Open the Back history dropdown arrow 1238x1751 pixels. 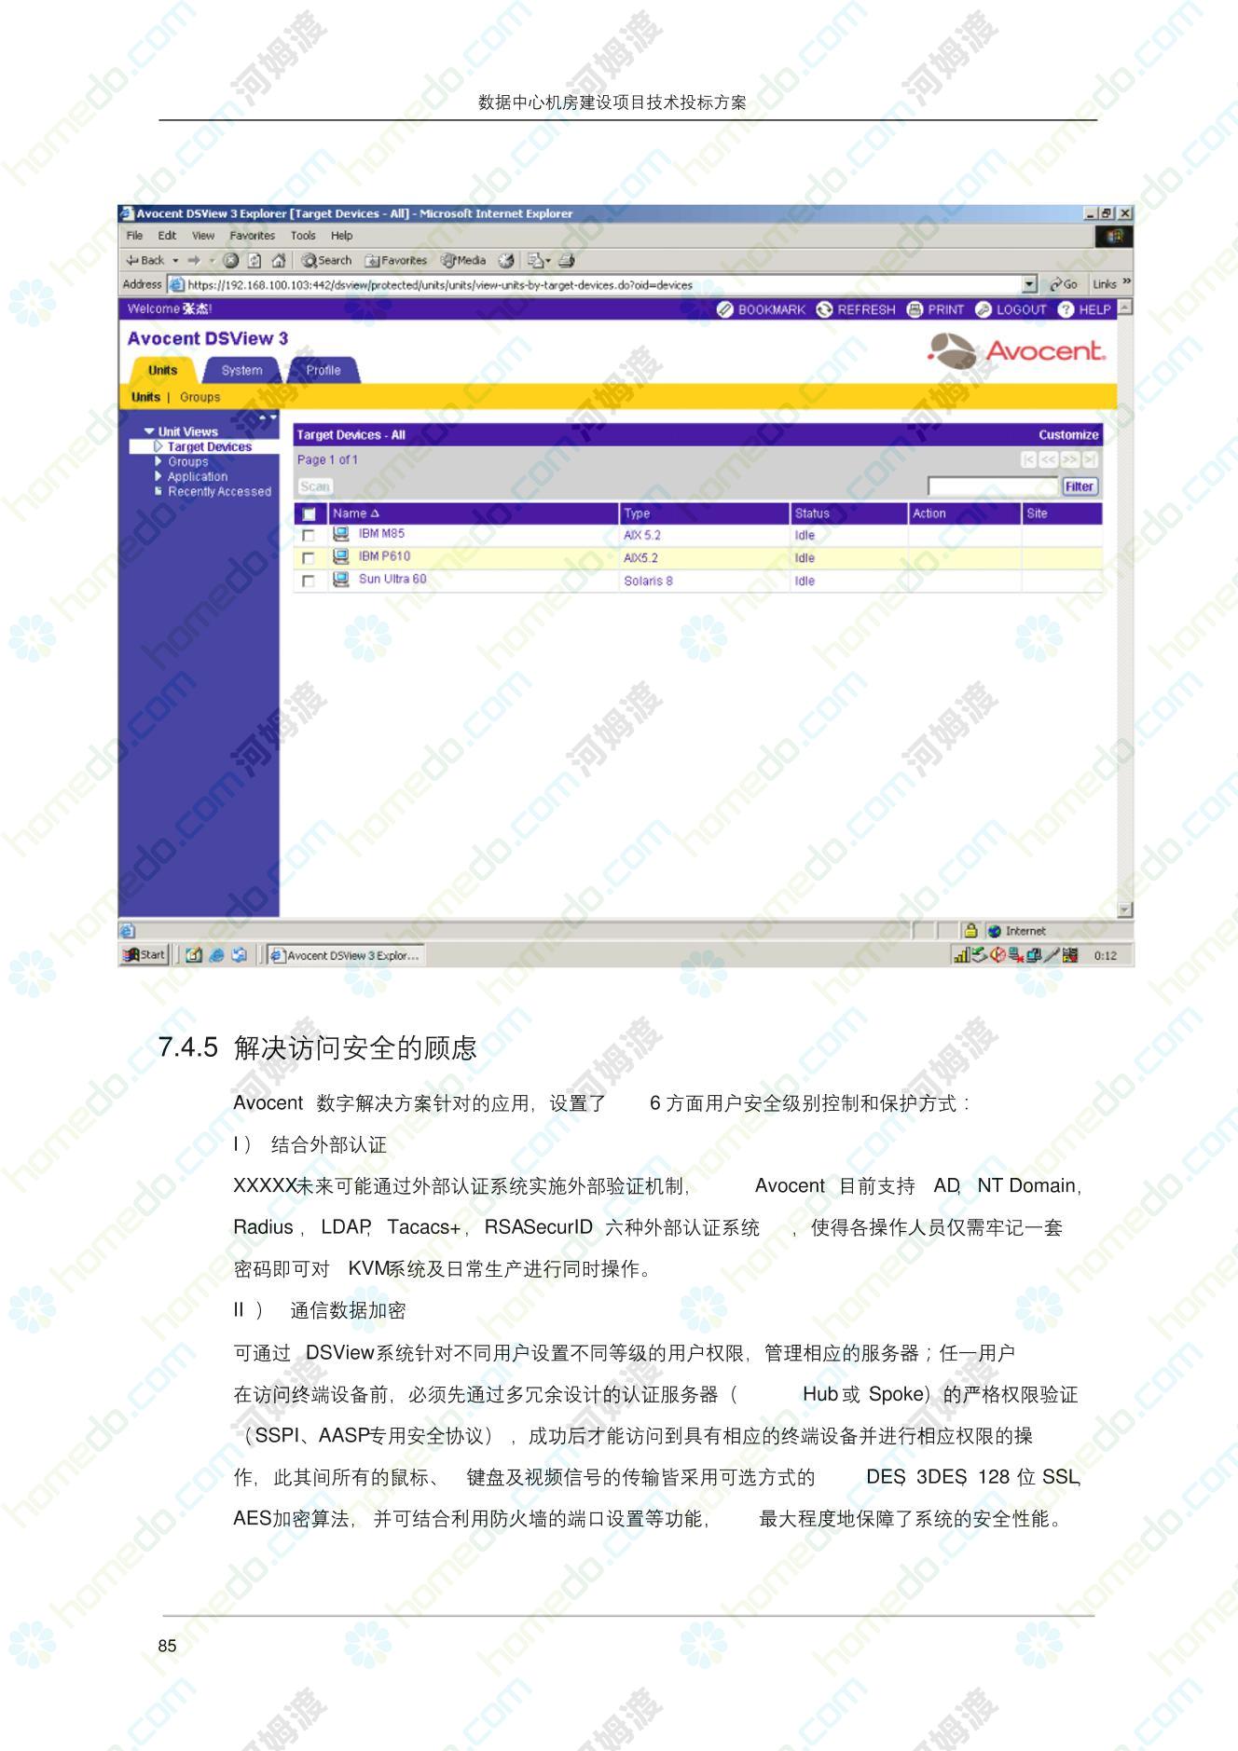176,261
